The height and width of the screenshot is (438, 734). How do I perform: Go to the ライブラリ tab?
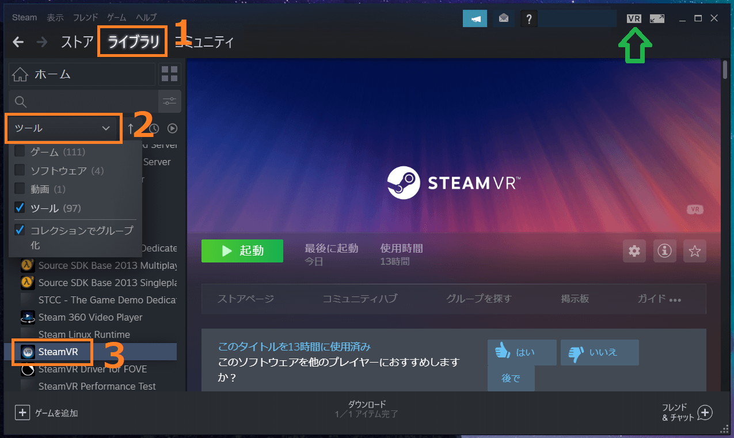[134, 42]
